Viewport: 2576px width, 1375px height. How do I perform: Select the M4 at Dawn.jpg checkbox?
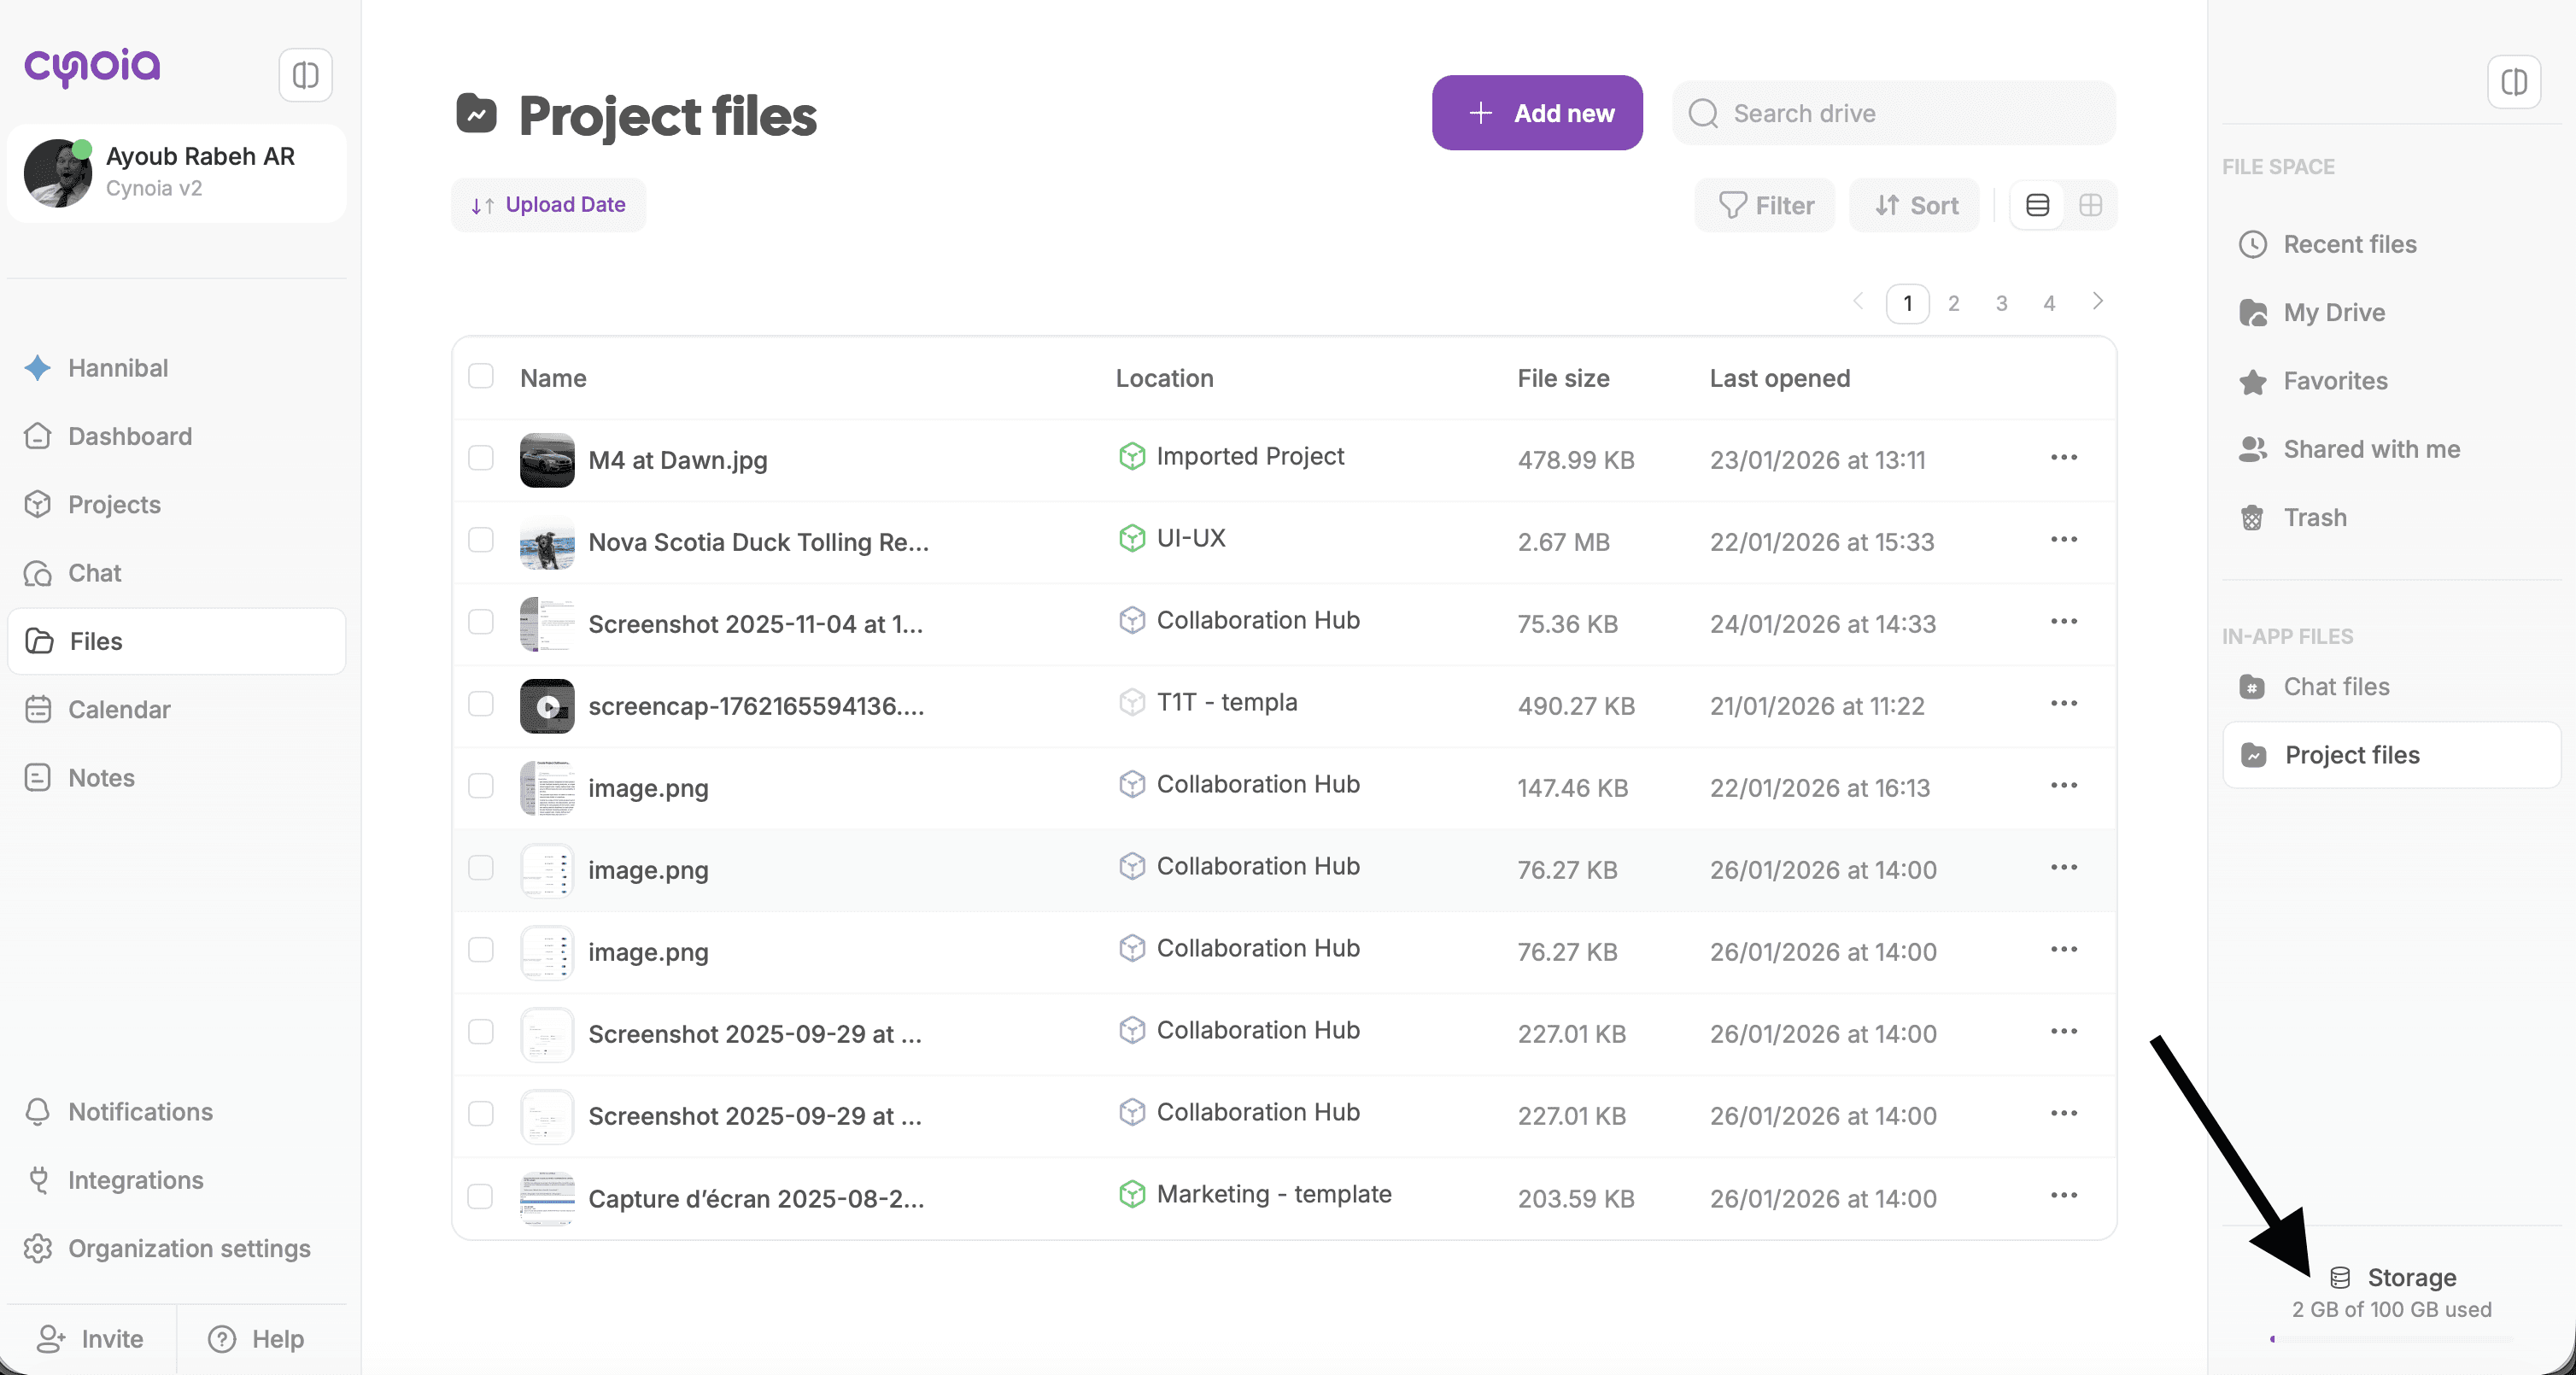(x=481, y=458)
